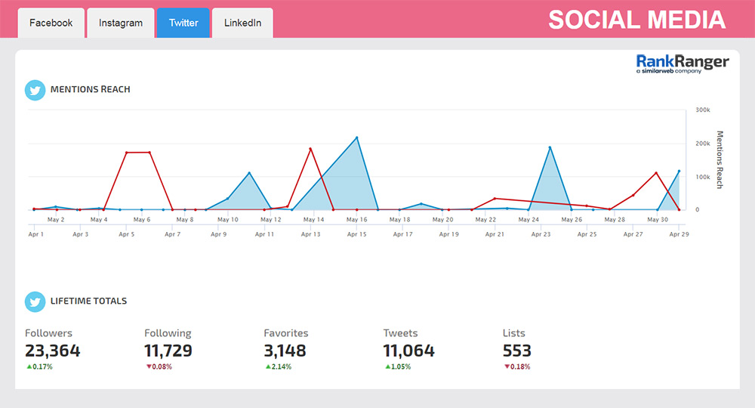This screenshot has height=408, width=755.
Task: Switch to the Facebook tab
Action: 51,23
